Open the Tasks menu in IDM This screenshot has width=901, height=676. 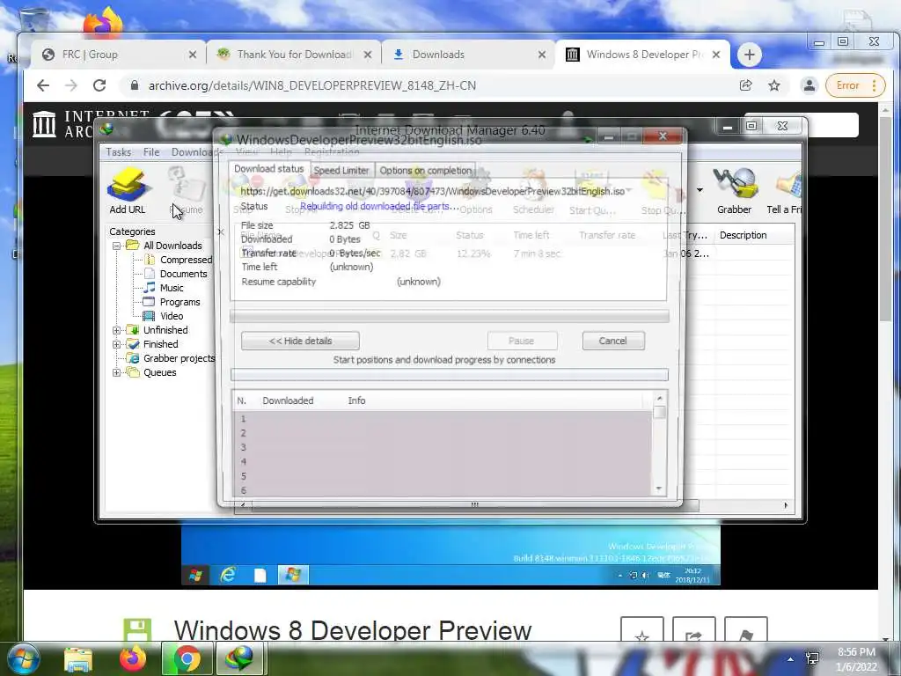point(119,151)
